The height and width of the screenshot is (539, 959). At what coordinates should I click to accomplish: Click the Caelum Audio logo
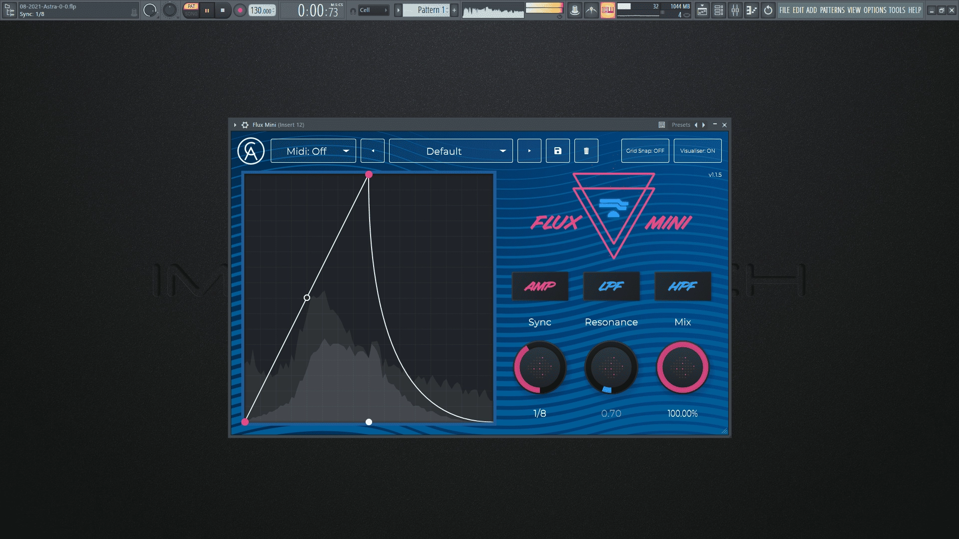point(251,151)
